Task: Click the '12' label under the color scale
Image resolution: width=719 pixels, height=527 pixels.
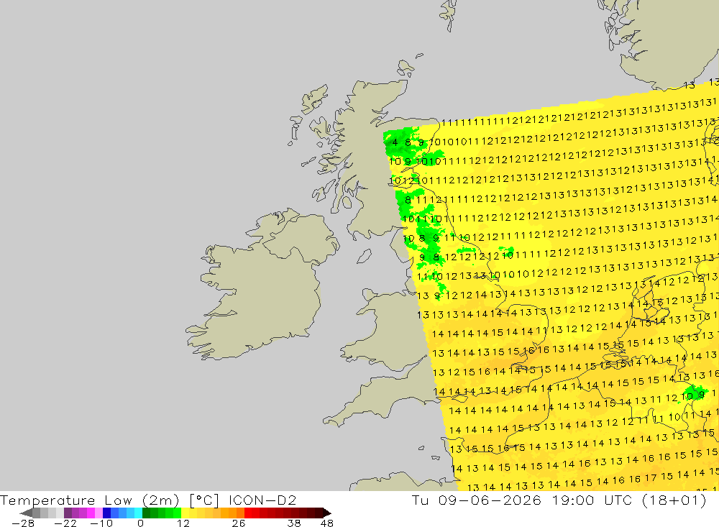Action: [x=183, y=523]
